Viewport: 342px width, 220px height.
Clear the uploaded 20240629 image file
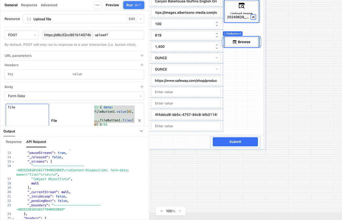coord(253,17)
